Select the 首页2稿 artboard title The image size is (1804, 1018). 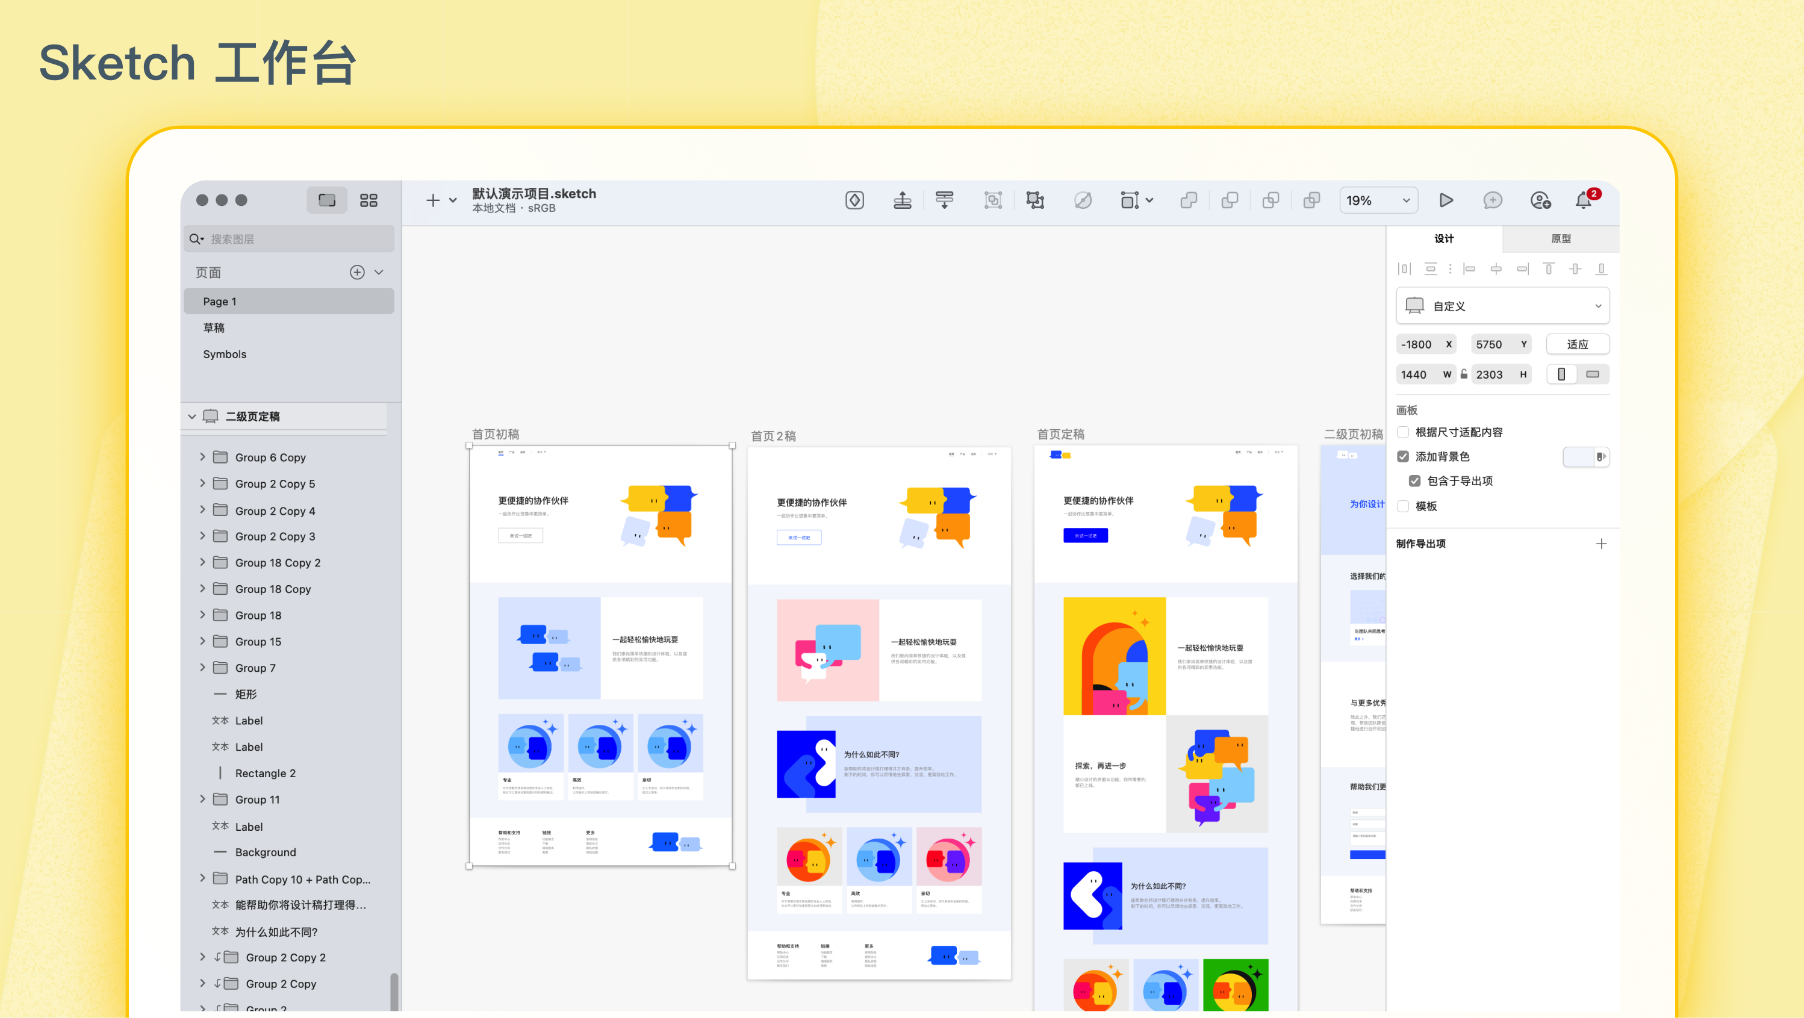(773, 436)
